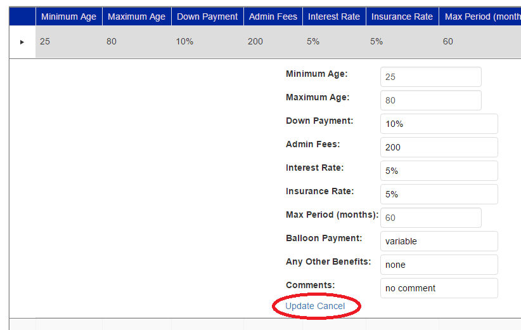The width and height of the screenshot is (521, 330).
Task: Click into the Interest Rate field
Action: click(x=439, y=171)
